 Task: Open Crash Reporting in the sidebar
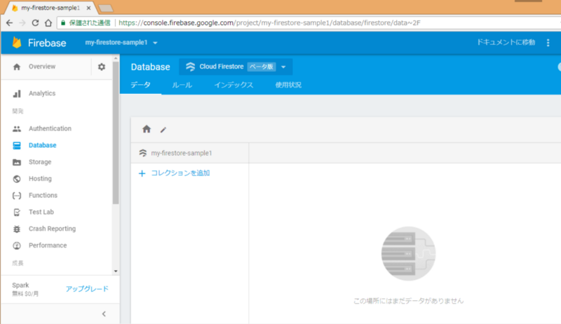click(x=52, y=229)
